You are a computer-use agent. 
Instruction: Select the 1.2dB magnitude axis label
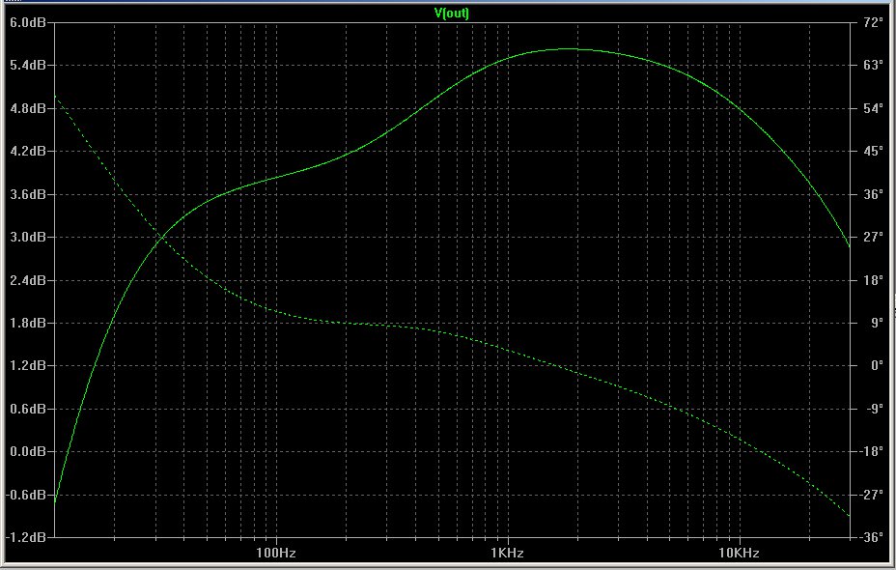tap(27, 365)
